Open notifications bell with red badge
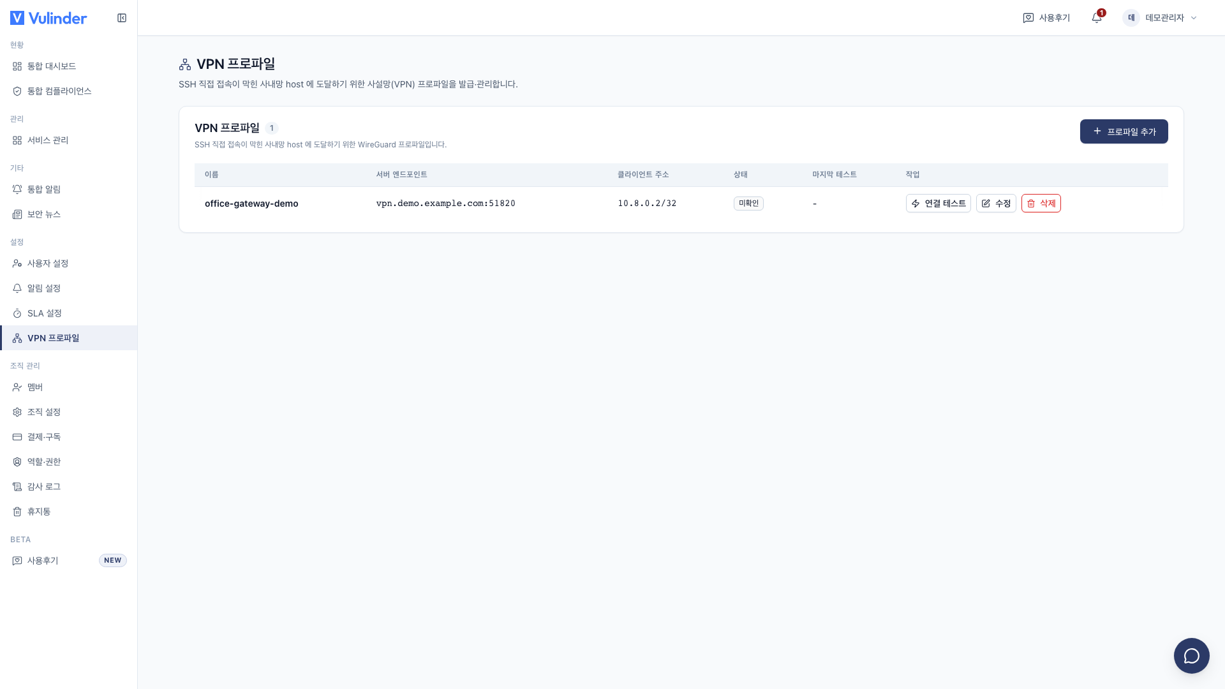The image size is (1225, 689). tap(1097, 18)
